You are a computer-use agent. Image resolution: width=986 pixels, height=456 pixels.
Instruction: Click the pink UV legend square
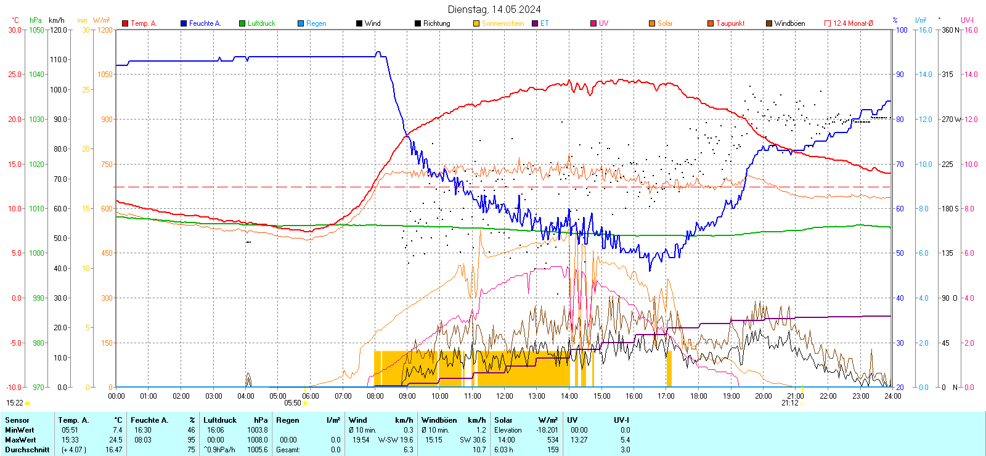tap(593, 23)
